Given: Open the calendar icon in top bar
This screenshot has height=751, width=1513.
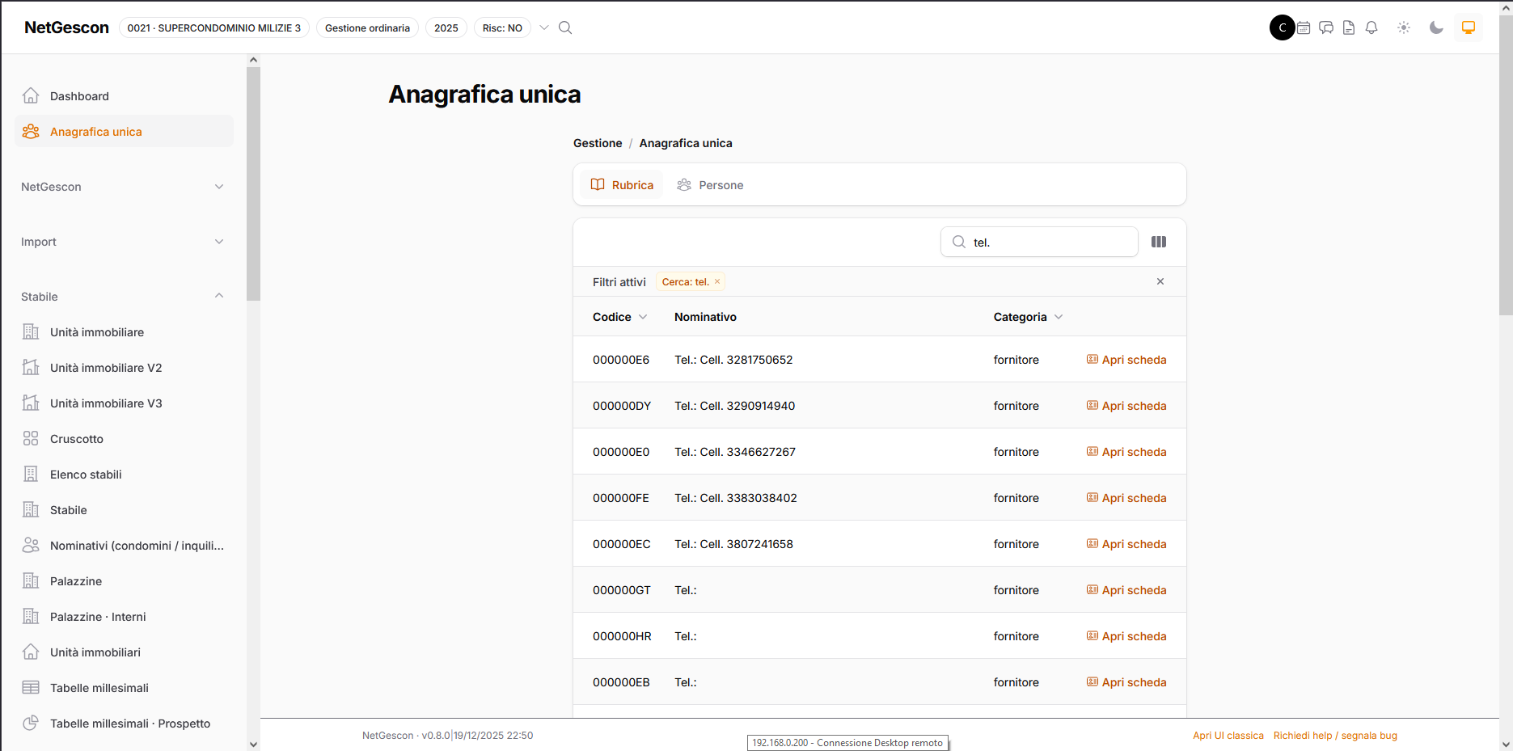Looking at the screenshot, I should coord(1304,27).
